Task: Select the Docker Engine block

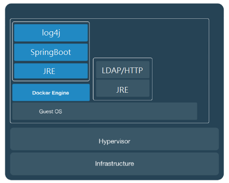Action: [x=51, y=92]
